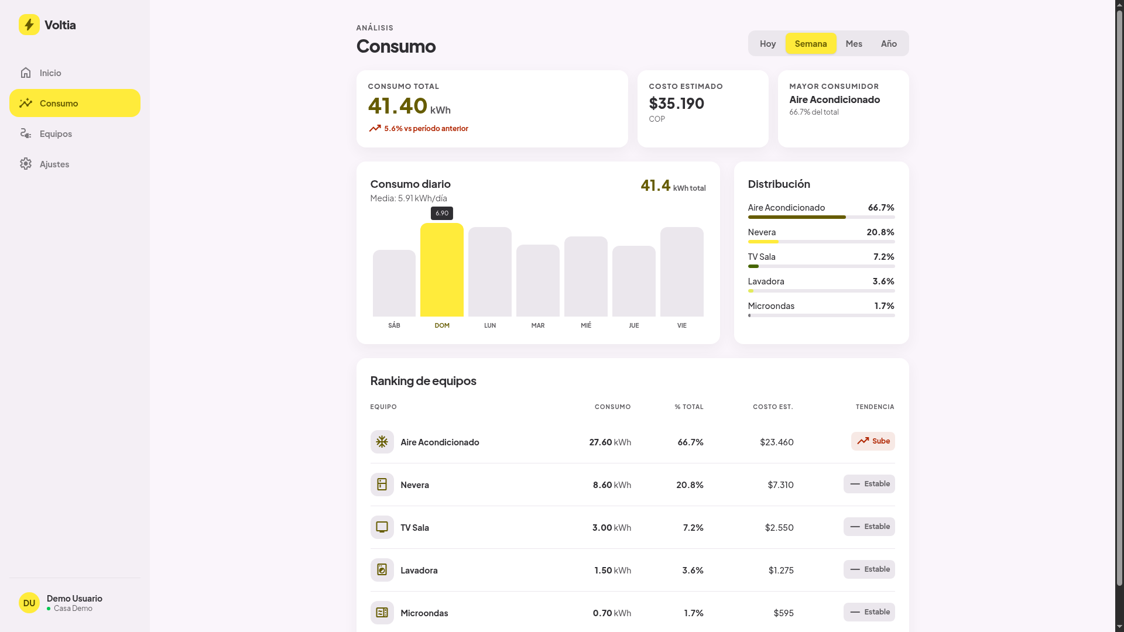The width and height of the screenshot is (1124, 632).
Task: Click the TV Sala distribution progress bar
Action: pyautogui.click(x=821, y=266)
